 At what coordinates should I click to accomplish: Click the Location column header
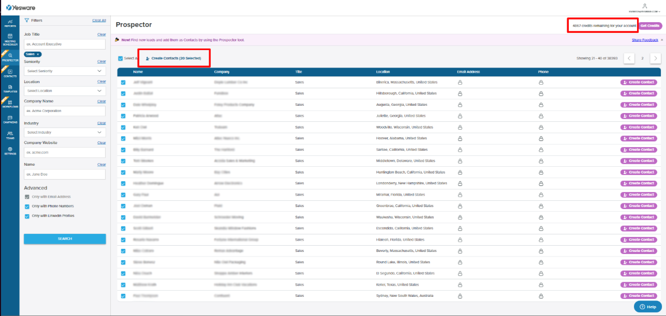pyautogui.click(x=383, y=72)
